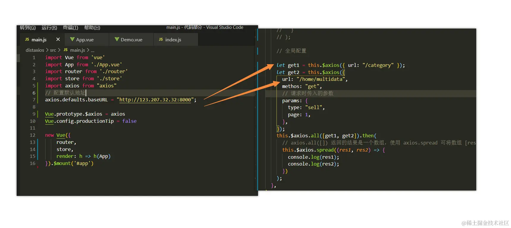Click type: "sell" line
511x228 pixels.
(306, 108)
